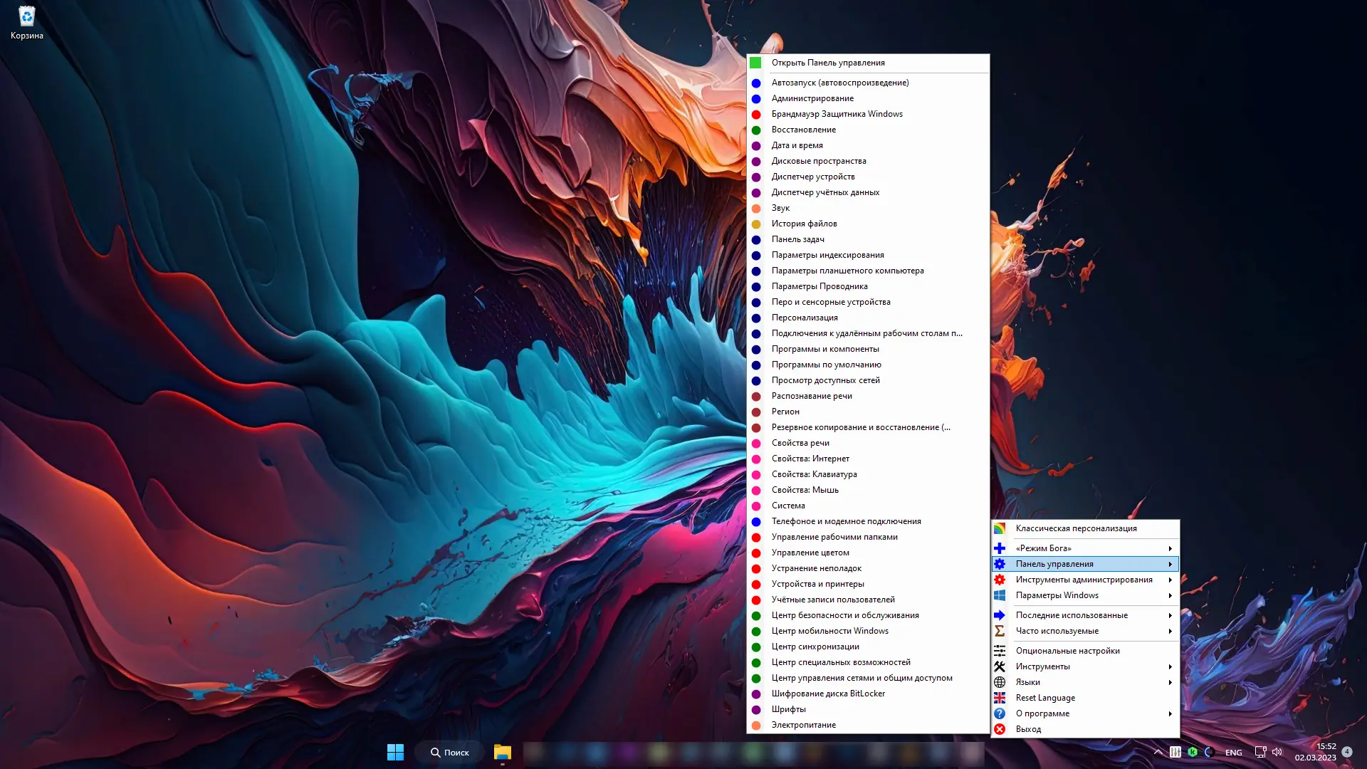Viewport: 1367px width, 769px height.
Task: Click the question mark О программе icon
Action: click(1000, 713)
